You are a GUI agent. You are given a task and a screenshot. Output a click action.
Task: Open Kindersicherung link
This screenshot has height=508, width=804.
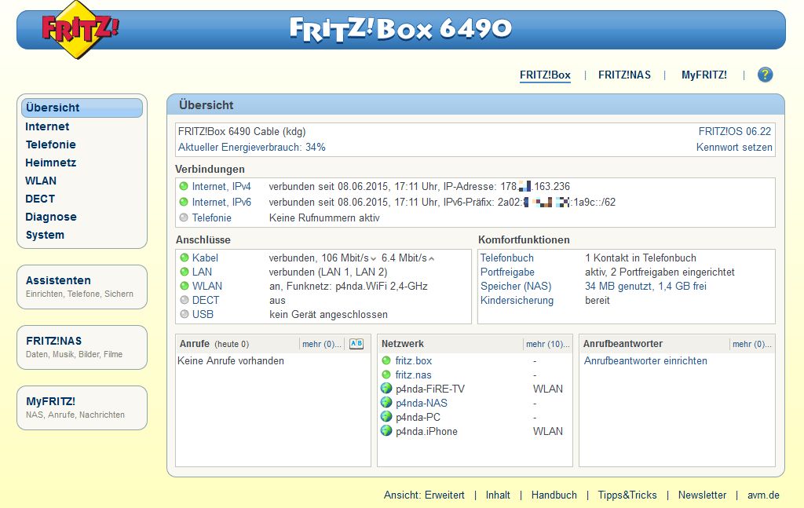(517, 300)
